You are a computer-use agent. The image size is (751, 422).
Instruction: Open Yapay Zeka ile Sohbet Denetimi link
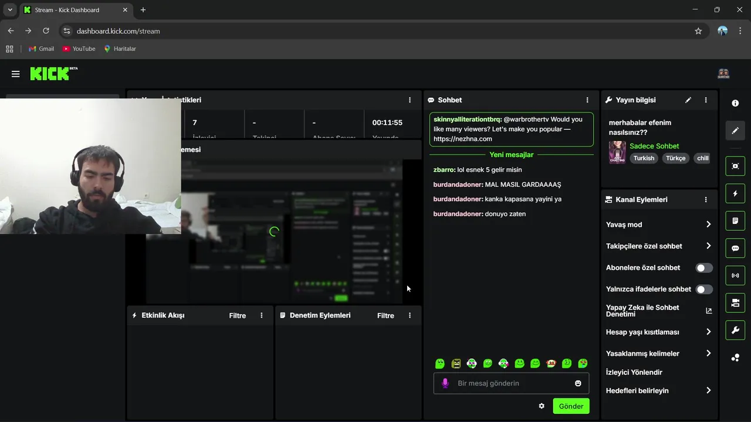click(659, 311)
